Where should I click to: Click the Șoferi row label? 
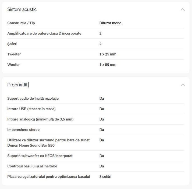pos(12,44)
